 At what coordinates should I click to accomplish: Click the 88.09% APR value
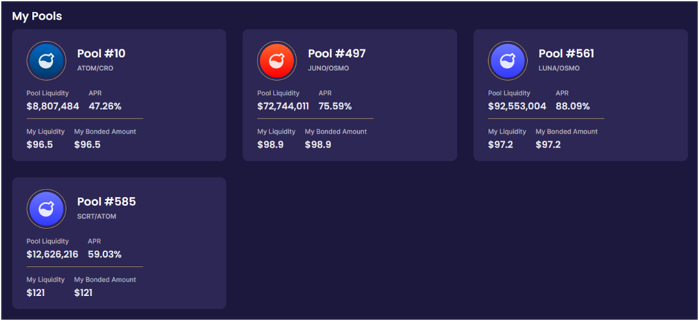coord(572,107)
